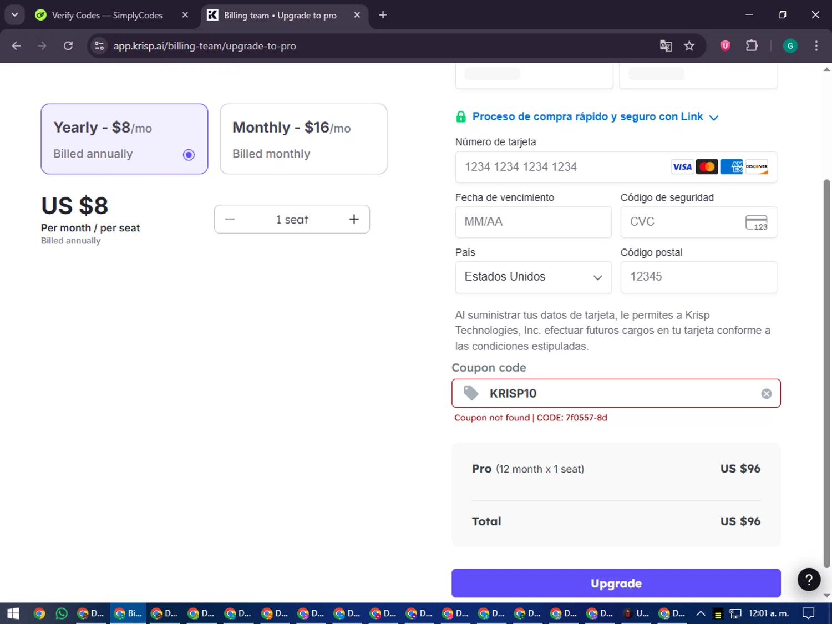Image resolution: width=832 pixels, height=624 pixels.
Task: View site information icon in address bar
Action: click(99, 46)
